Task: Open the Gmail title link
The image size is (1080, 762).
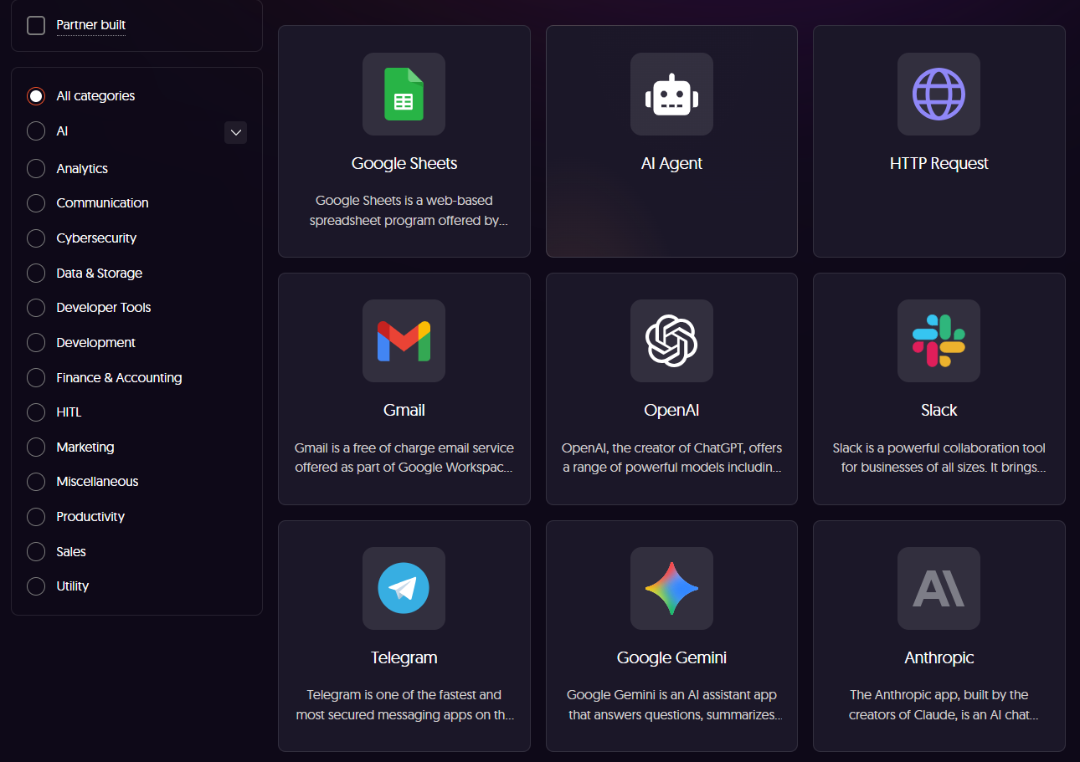Action: [x=404, y=410]
